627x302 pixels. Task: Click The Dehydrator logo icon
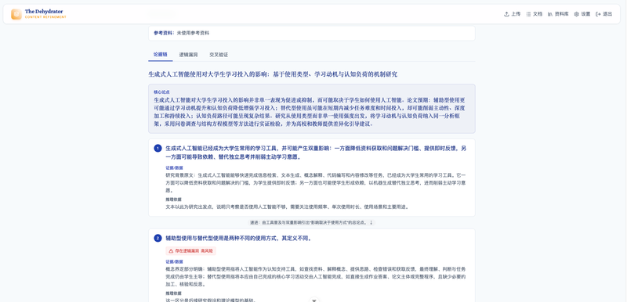pos(16,14)
